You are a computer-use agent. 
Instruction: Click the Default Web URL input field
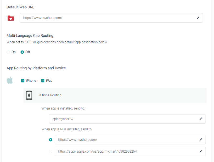[107, 18]
